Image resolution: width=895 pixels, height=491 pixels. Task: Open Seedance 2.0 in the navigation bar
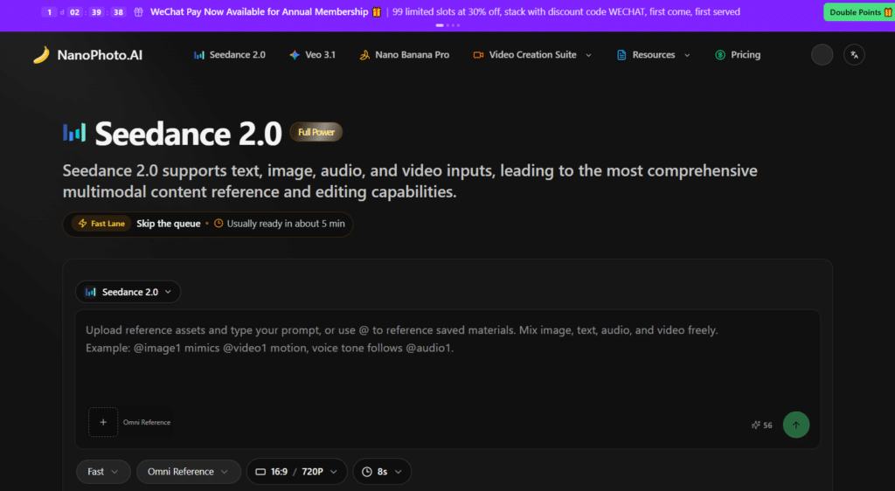coord(230,55)
